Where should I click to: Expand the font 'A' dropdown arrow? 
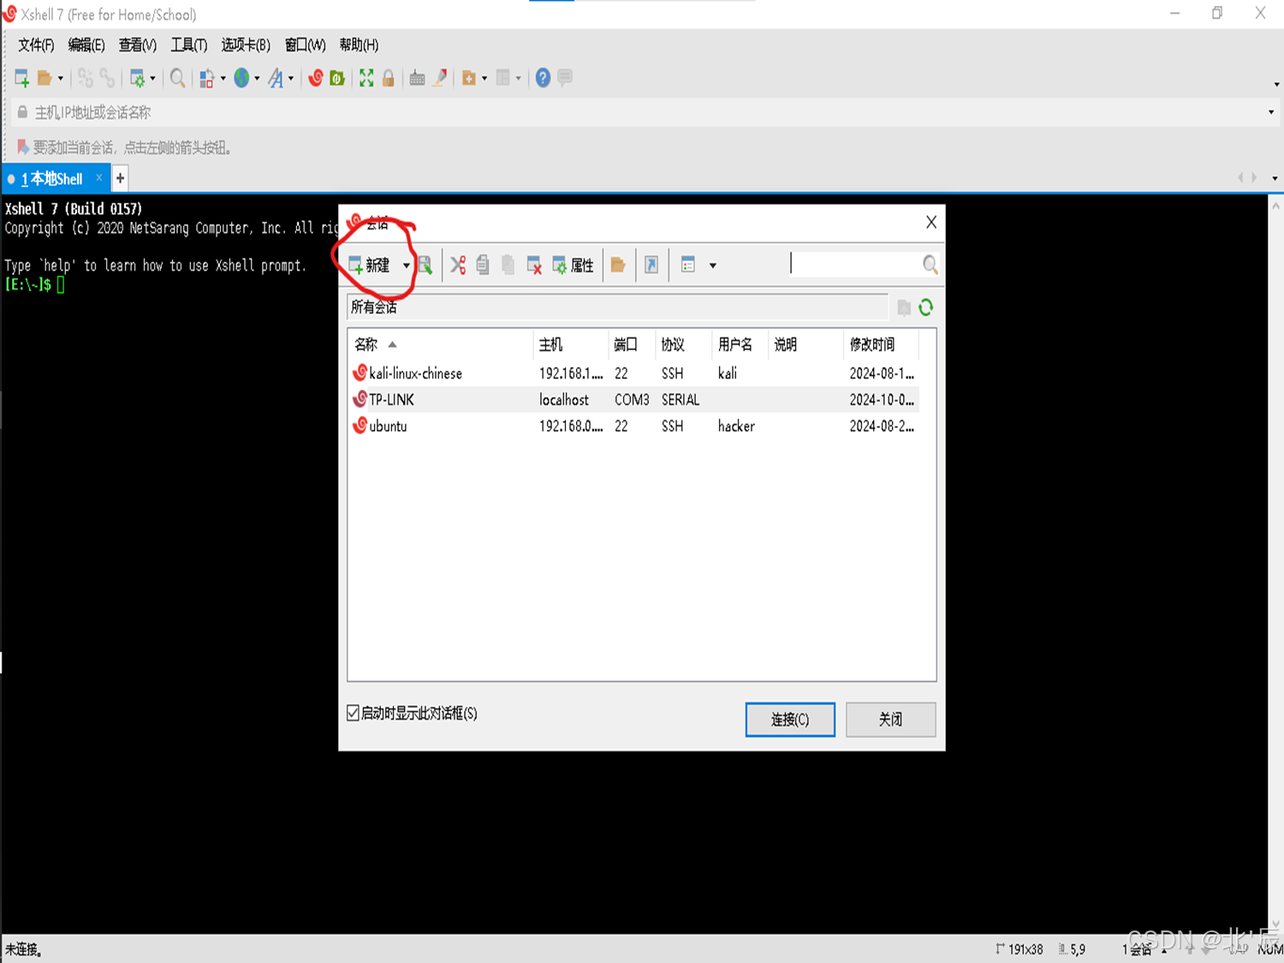click(x=291, y=79)
